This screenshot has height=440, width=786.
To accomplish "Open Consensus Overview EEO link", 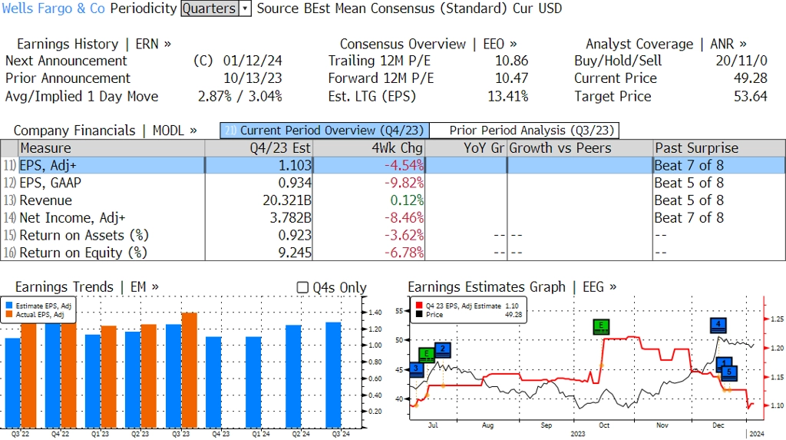I will point(428,44).
